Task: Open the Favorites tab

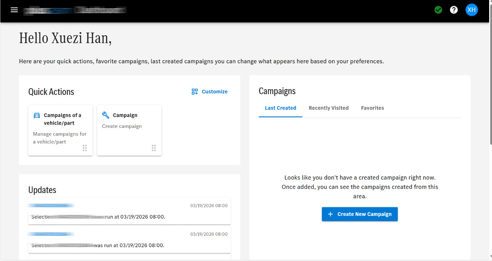Action: point(372,108)
